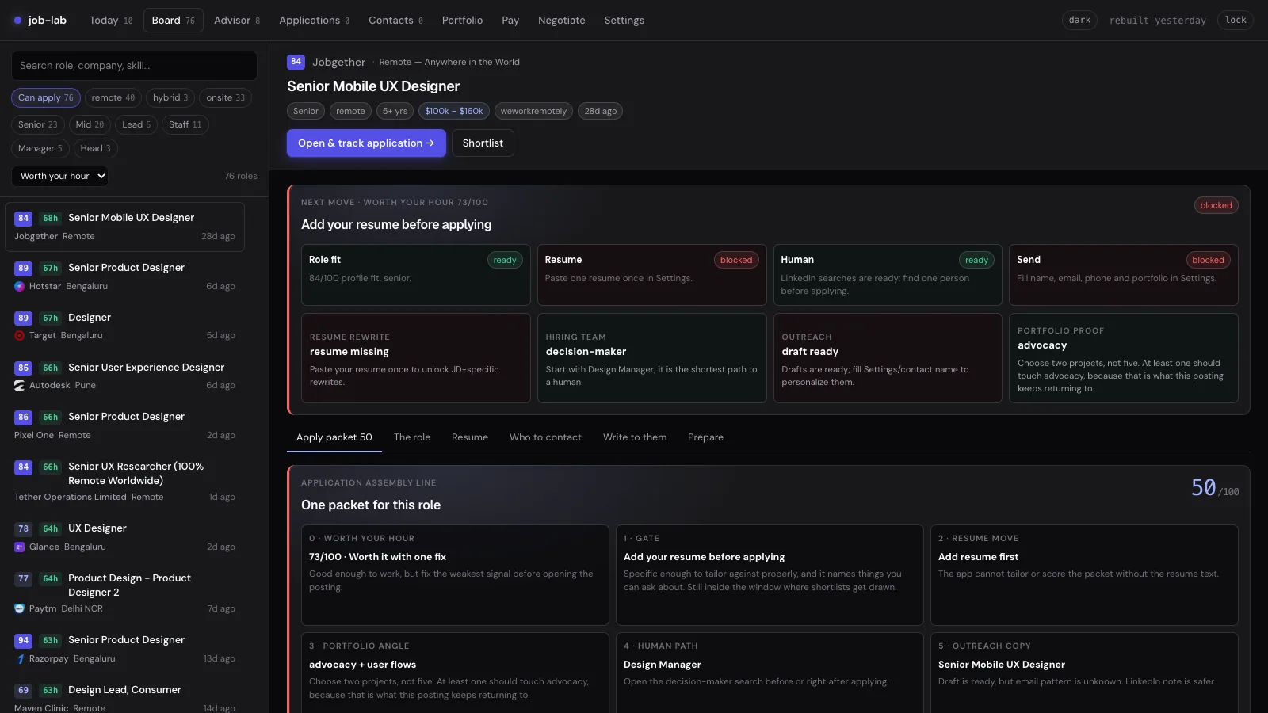Open Settings in the top navigation
Screen dimensions: 1268x713
click(x=624, y=21)
